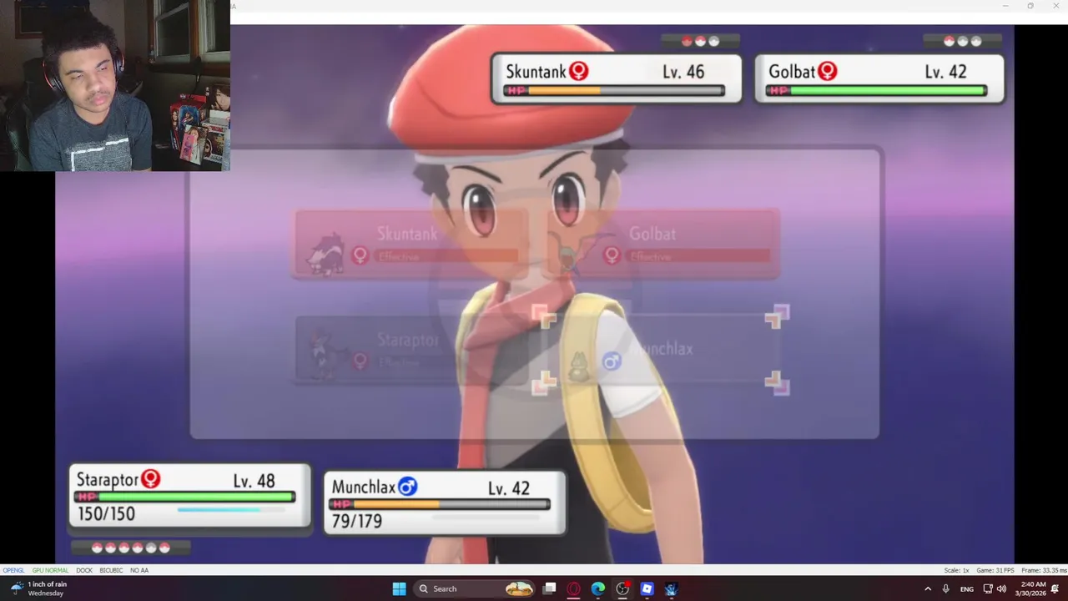Toggle the GPU NORMAL accuracy setting
The width and height of the screenshot is (1068, 601).
(50, 570)
